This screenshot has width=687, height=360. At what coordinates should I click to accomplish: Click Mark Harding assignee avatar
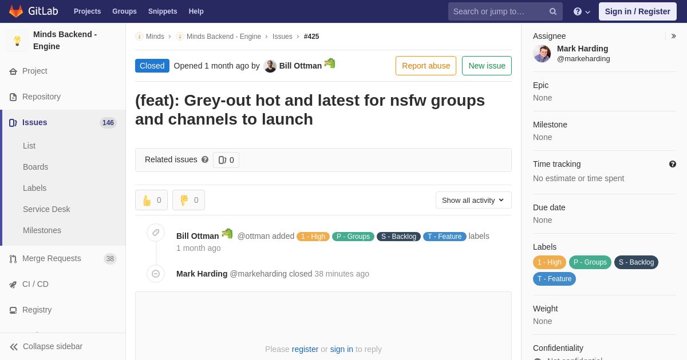point(542,54)
